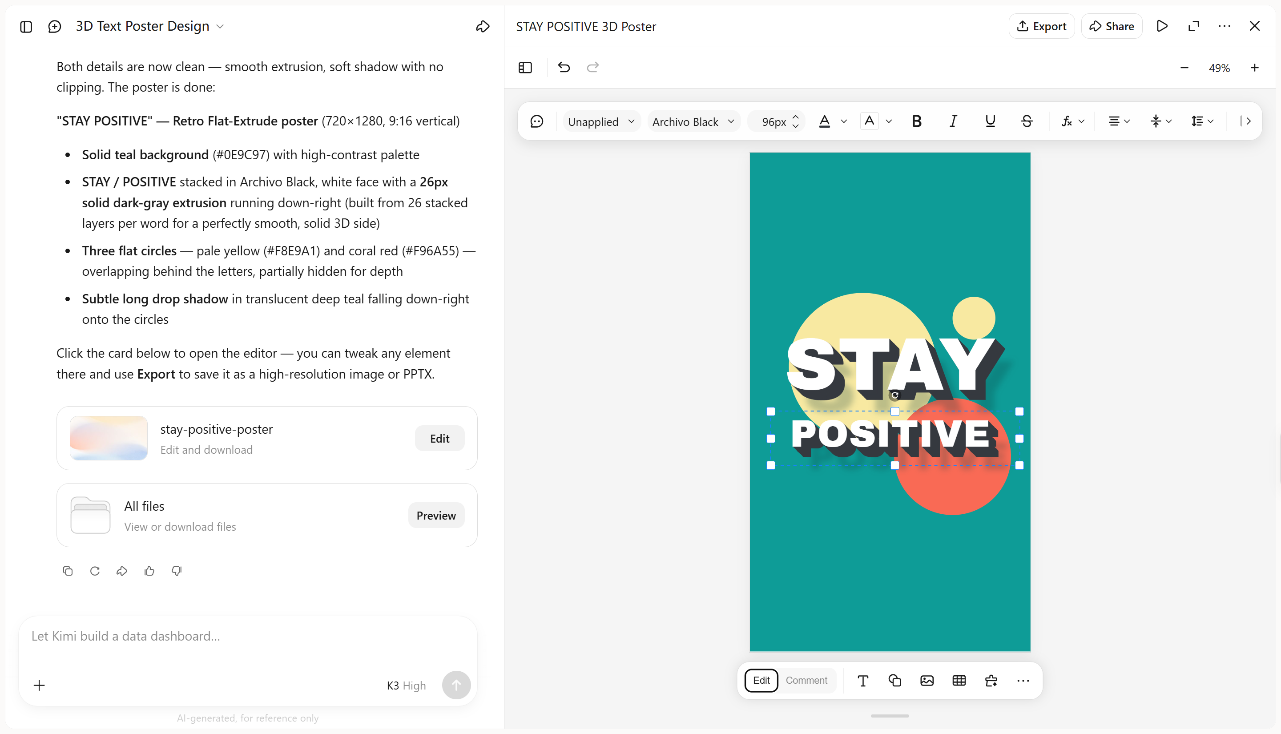Open more options in editor header
1281x734 pixels.
click(x=1224, y=26)
